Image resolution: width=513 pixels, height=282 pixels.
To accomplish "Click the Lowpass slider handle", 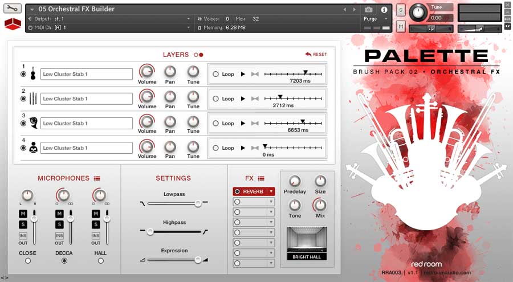I will click(x=198, y=203).
